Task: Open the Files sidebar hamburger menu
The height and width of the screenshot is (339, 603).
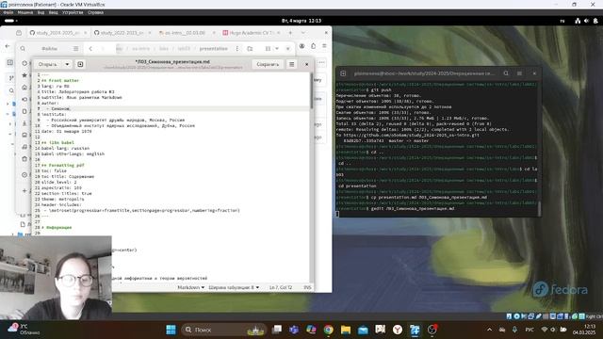Action: click(x=75, y=48)
